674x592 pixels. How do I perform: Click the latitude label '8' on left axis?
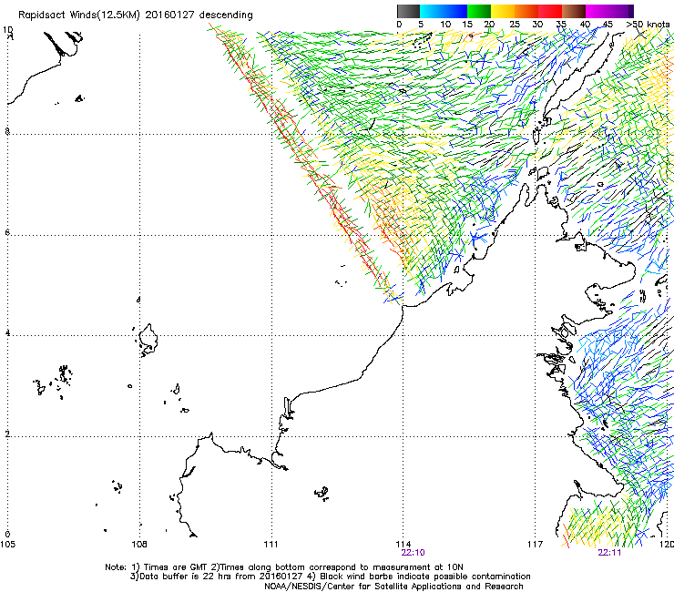tap(7, 131)
